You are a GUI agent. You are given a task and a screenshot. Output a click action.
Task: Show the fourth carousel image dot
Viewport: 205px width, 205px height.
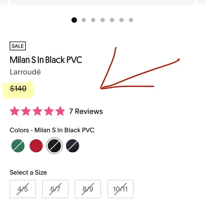[x=102, y=20]
